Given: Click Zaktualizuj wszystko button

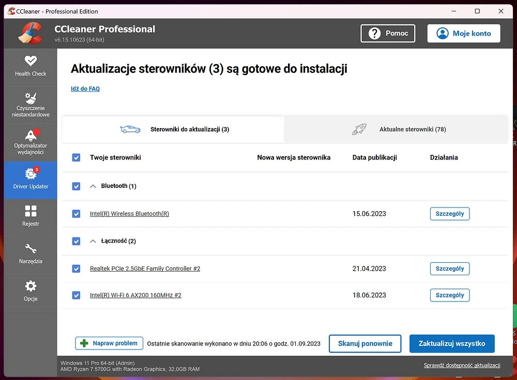Looking at the screenshot, I should (x=452, y=343).
